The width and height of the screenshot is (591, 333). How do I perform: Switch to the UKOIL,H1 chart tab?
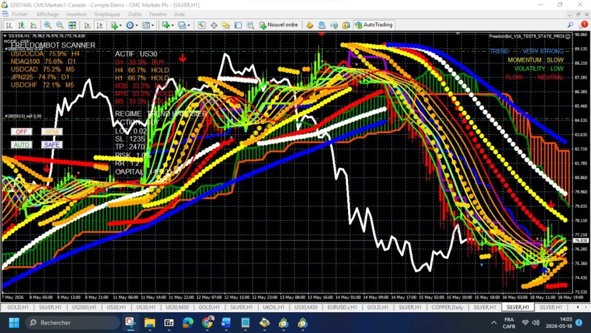274,307
